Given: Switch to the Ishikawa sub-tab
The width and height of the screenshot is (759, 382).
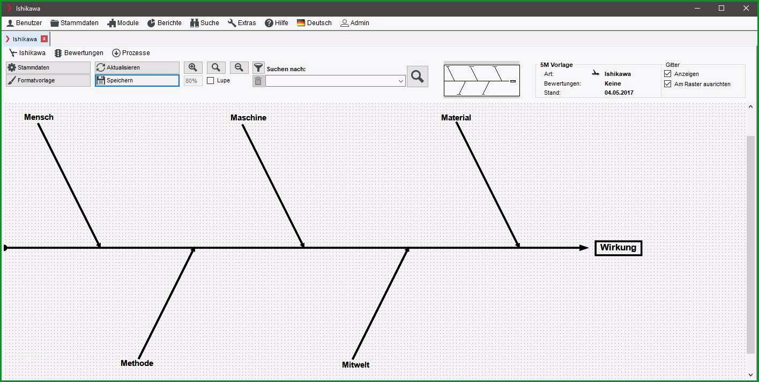Looking at the screenshot, I should [x=27, y=53].
